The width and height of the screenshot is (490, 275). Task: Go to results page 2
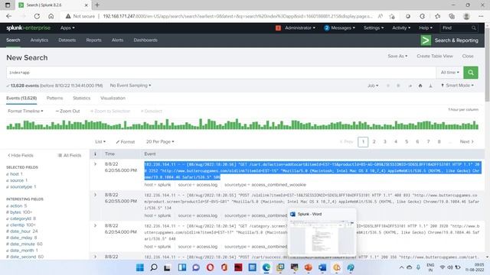click(374, 142)
